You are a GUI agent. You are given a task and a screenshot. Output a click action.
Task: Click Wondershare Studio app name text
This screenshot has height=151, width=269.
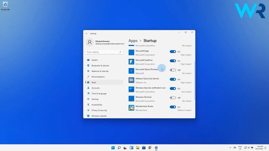click(x=144, y=106)
